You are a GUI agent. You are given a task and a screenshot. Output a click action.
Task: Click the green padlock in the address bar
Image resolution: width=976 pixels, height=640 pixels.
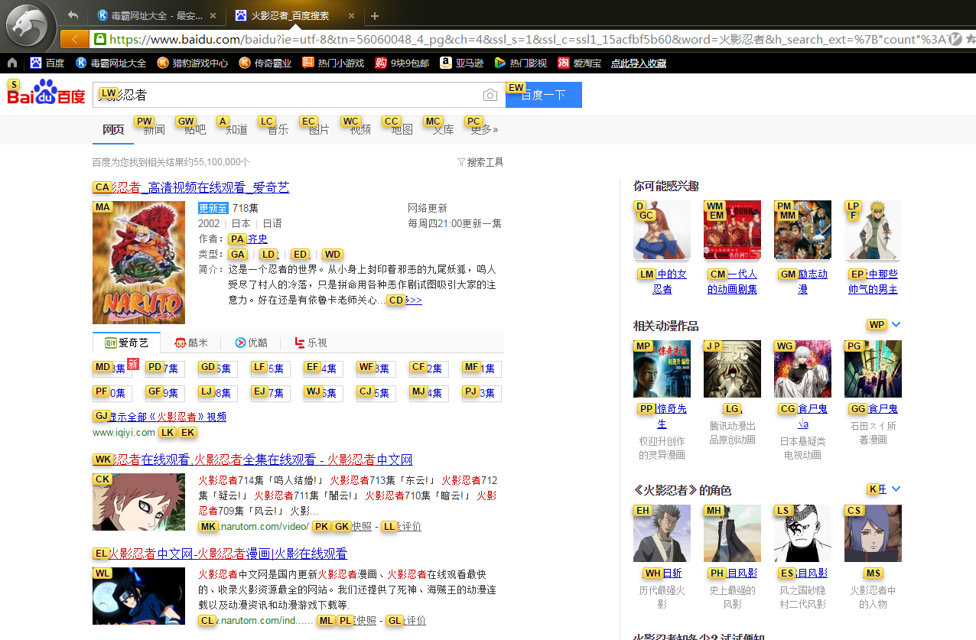pyautogui.click(x=99, y=39)
